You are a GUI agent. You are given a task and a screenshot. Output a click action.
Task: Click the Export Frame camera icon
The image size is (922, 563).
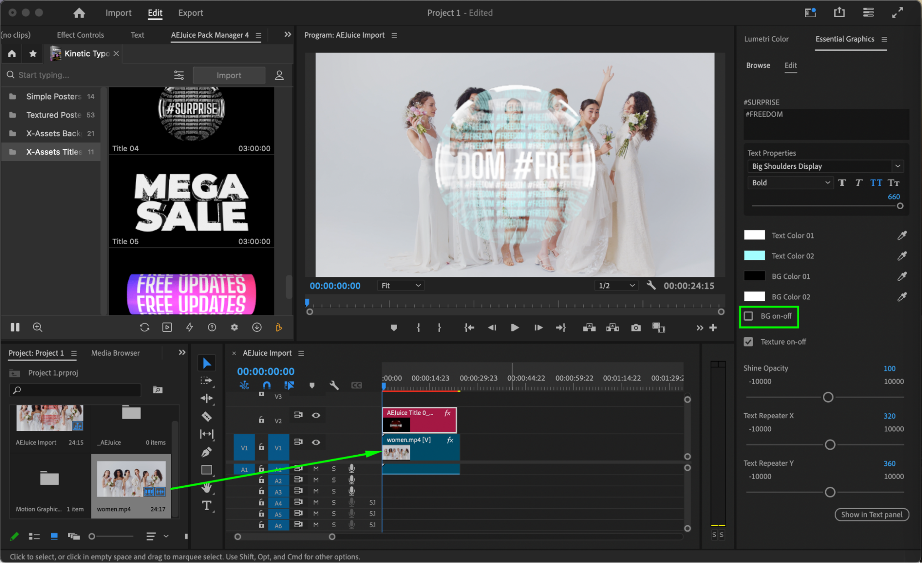(636, 328)
